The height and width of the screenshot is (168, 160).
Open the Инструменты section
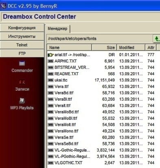tap(22, 36)
